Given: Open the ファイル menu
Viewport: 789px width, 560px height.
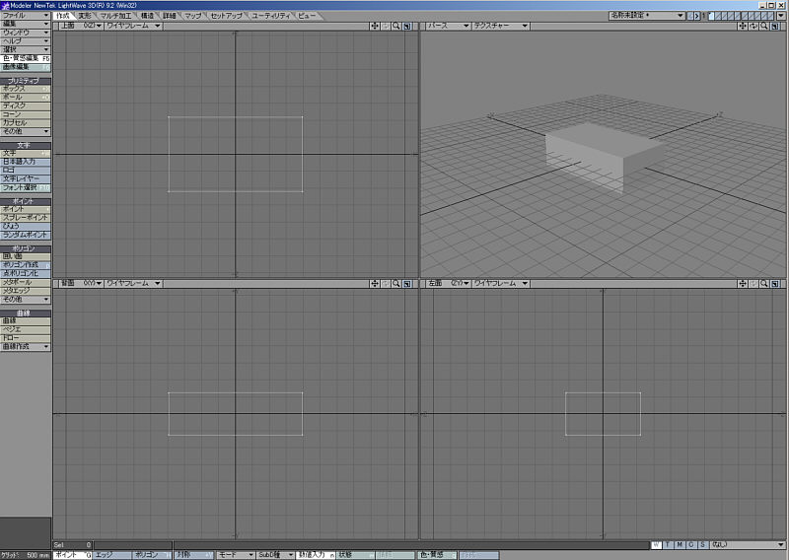Looking at the screenshot, I should point(26,16).
